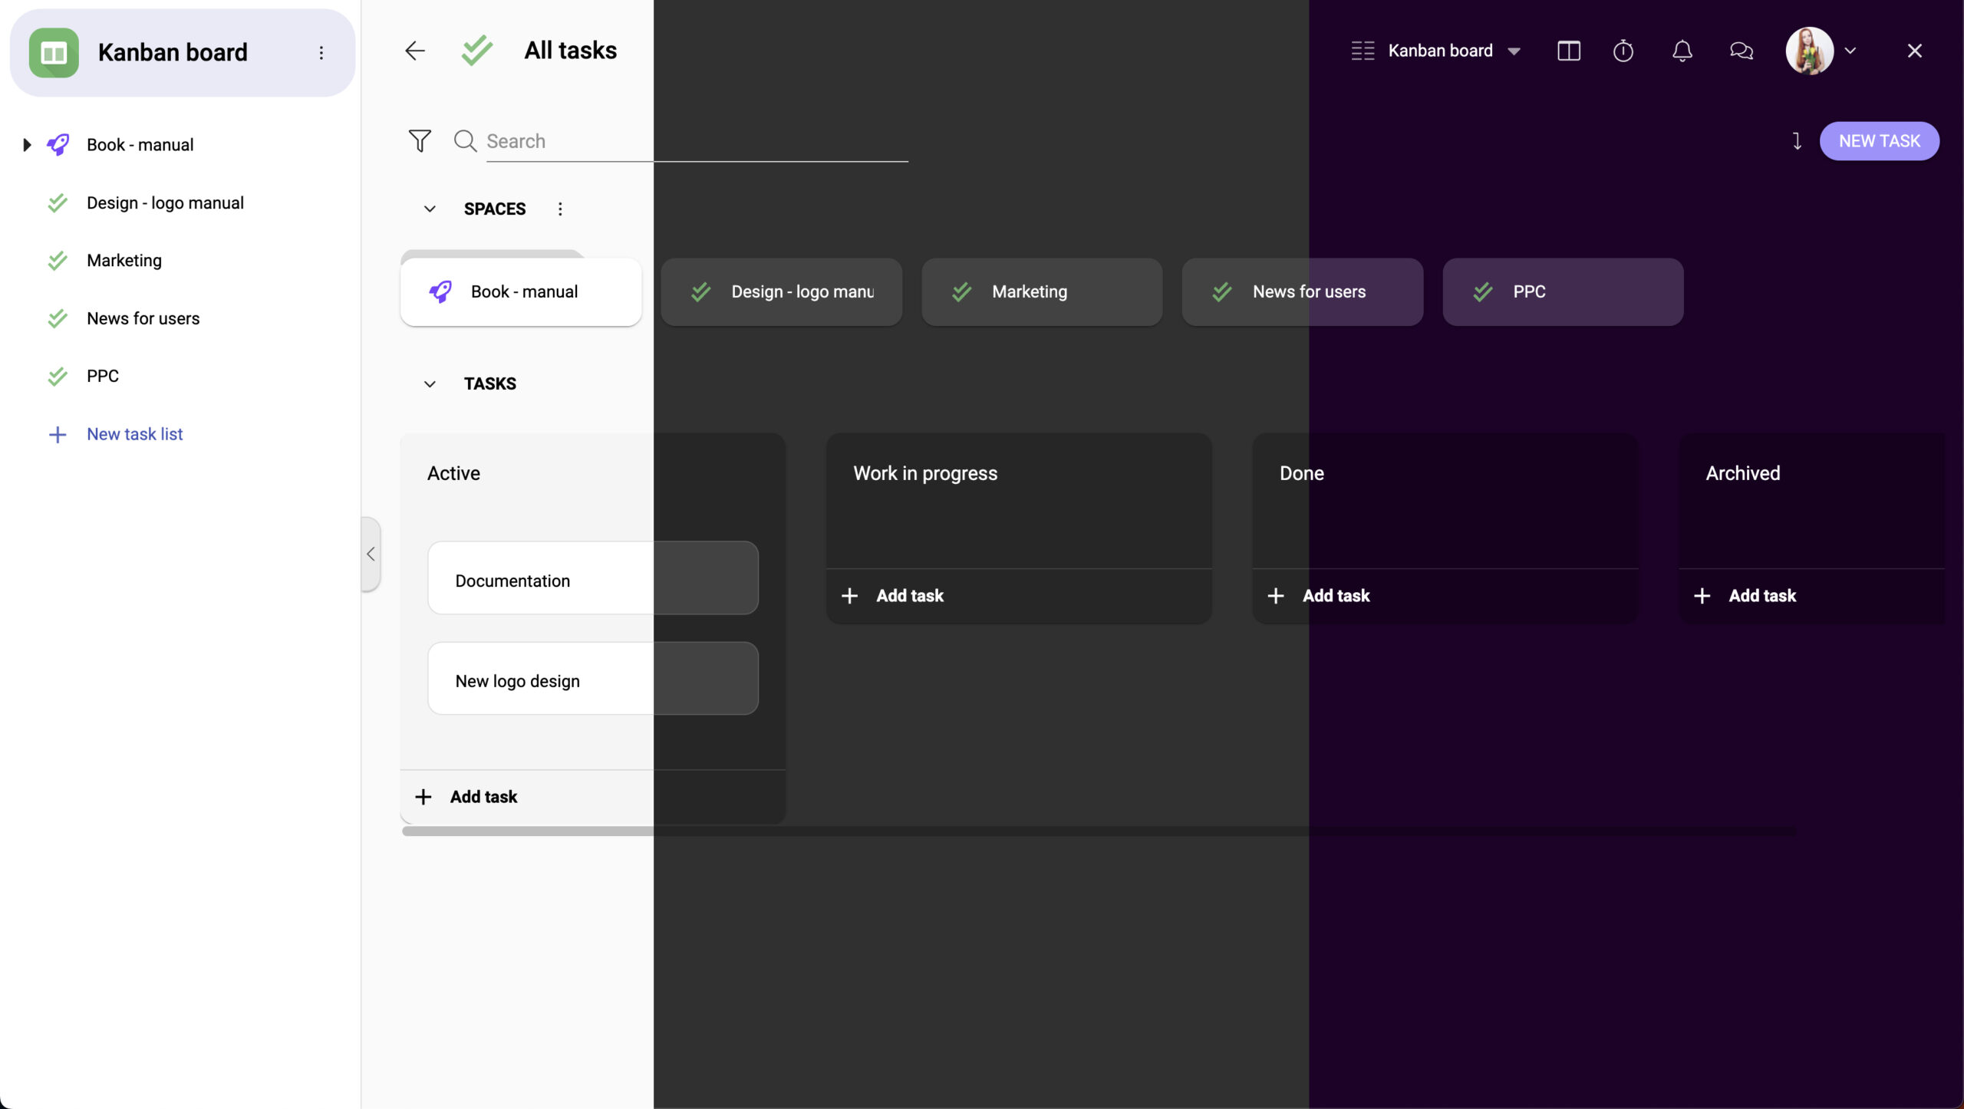Screen dimensions: 1964x1109
Task: Click the search icon to search tasks
Action: tap(466, 140)
